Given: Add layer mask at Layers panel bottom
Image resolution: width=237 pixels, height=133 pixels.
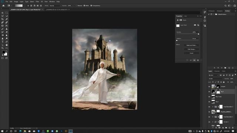Looking at the screenshot, I should pos(219,128).
